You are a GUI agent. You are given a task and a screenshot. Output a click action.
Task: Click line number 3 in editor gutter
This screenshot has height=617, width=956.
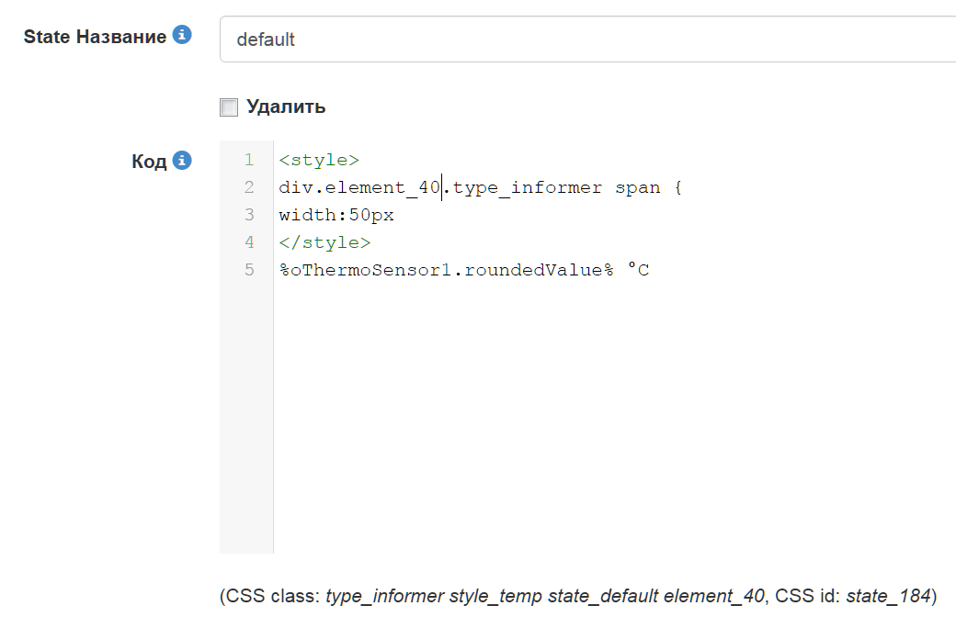[248, 215]
